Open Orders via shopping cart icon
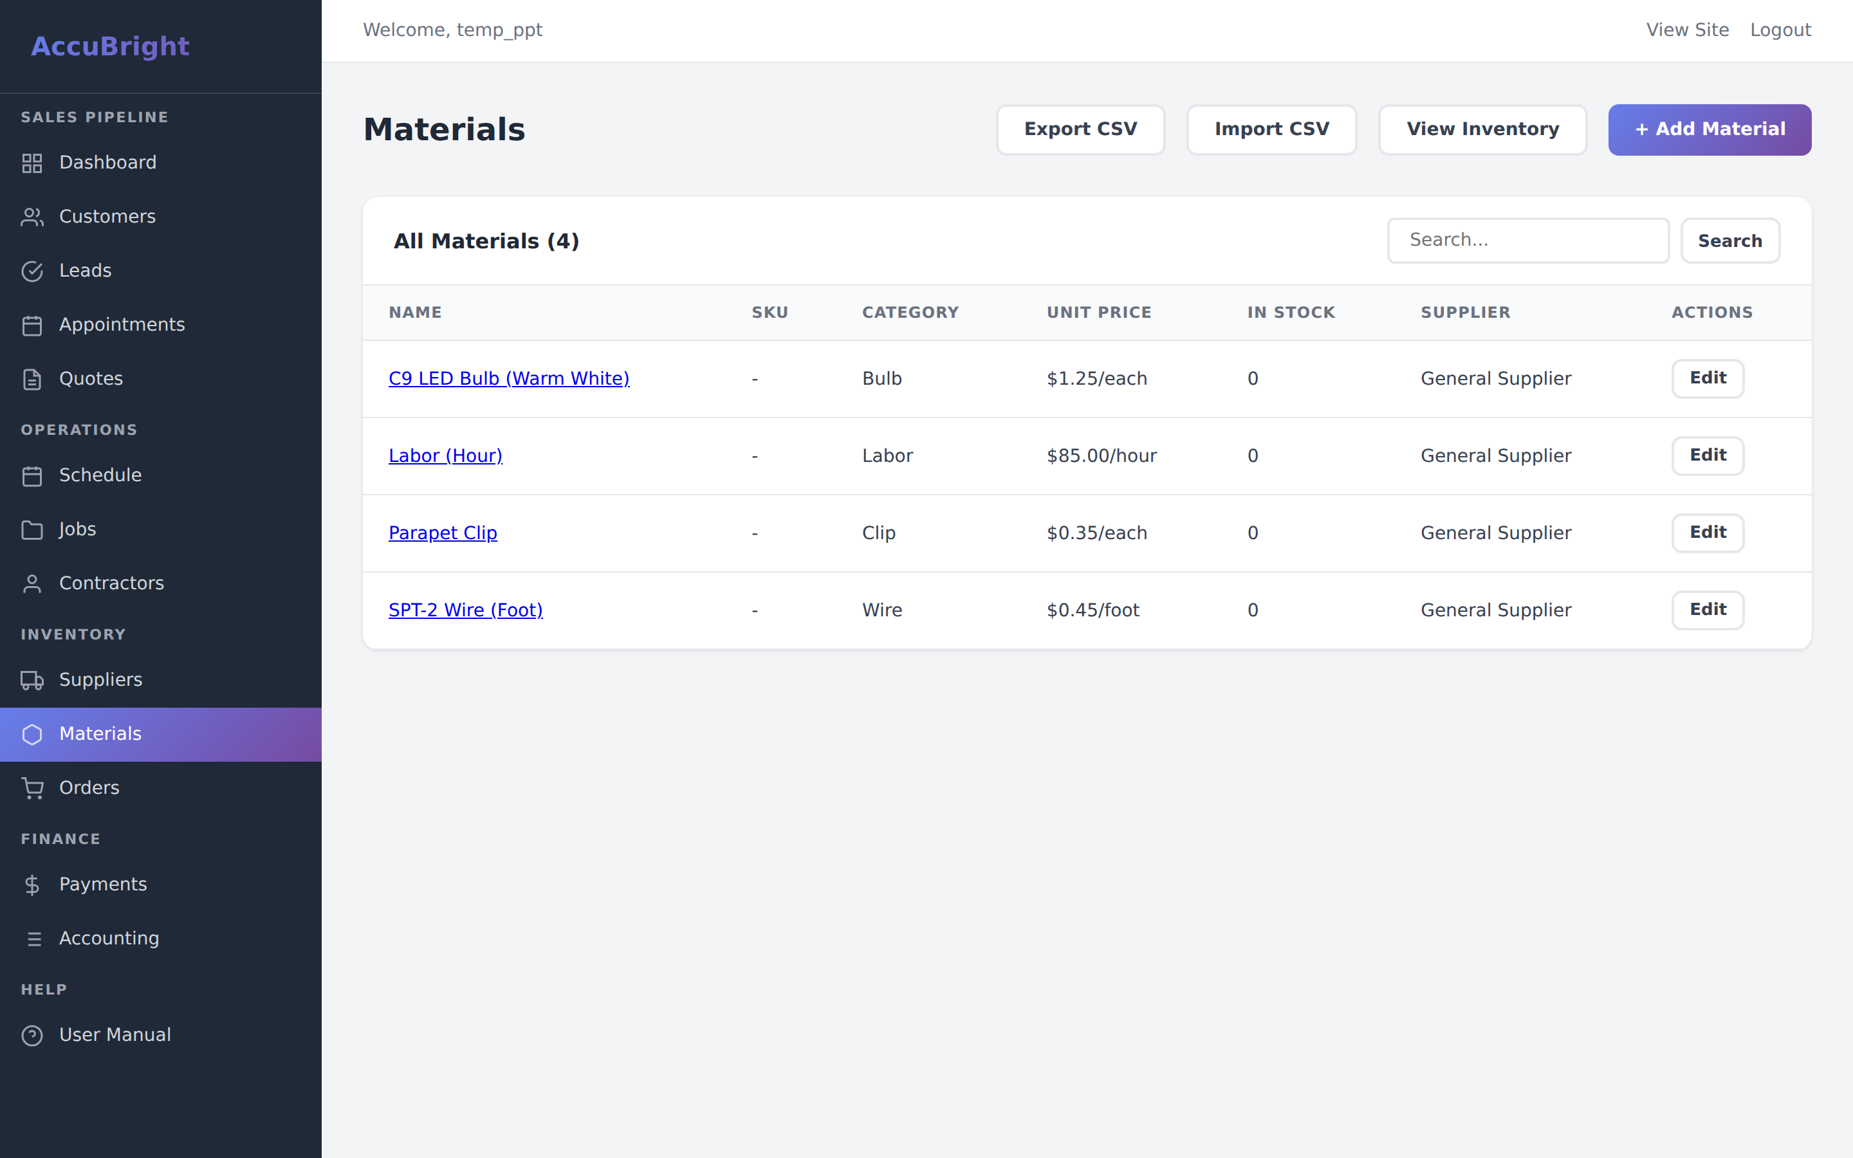The image size is (1853, 1158). point(32,787)
